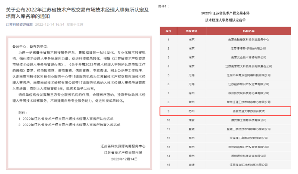Screen dimensions: 298x174
Task: Click the greeting line 各分中心，各有关单位
Action: coord(31,47)
